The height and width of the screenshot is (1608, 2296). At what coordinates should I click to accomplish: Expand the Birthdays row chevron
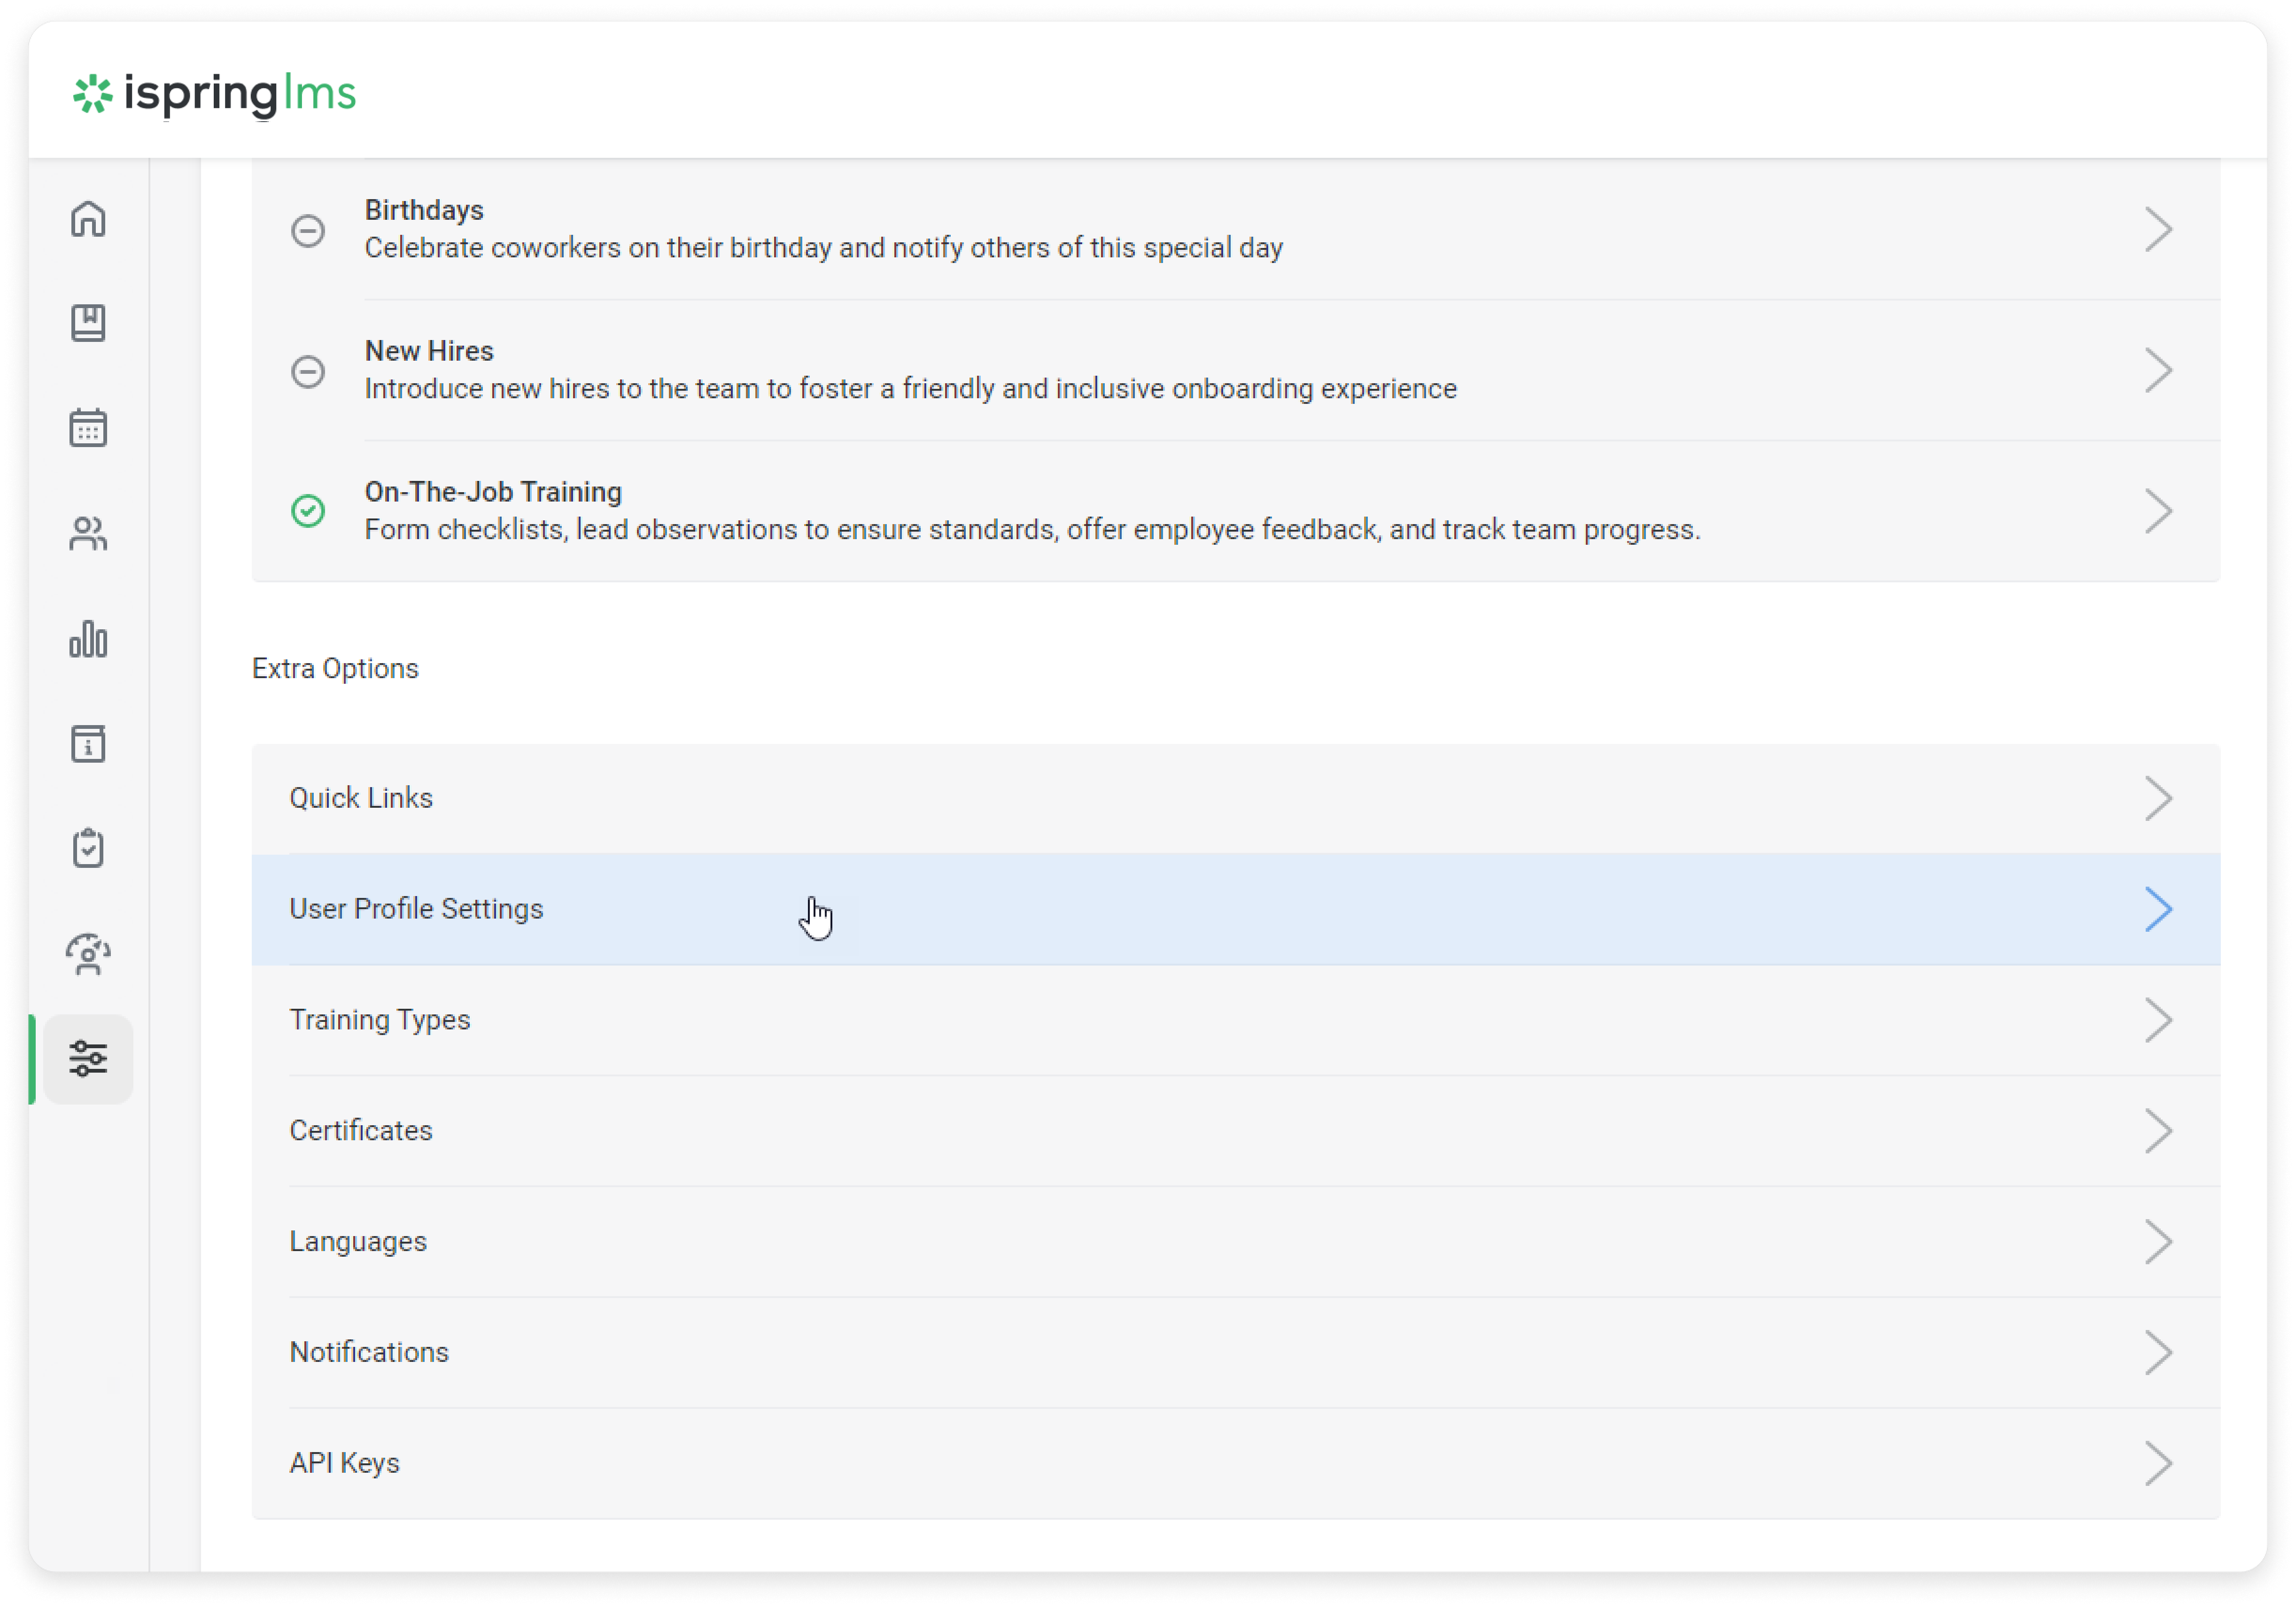pos(2157,230)
